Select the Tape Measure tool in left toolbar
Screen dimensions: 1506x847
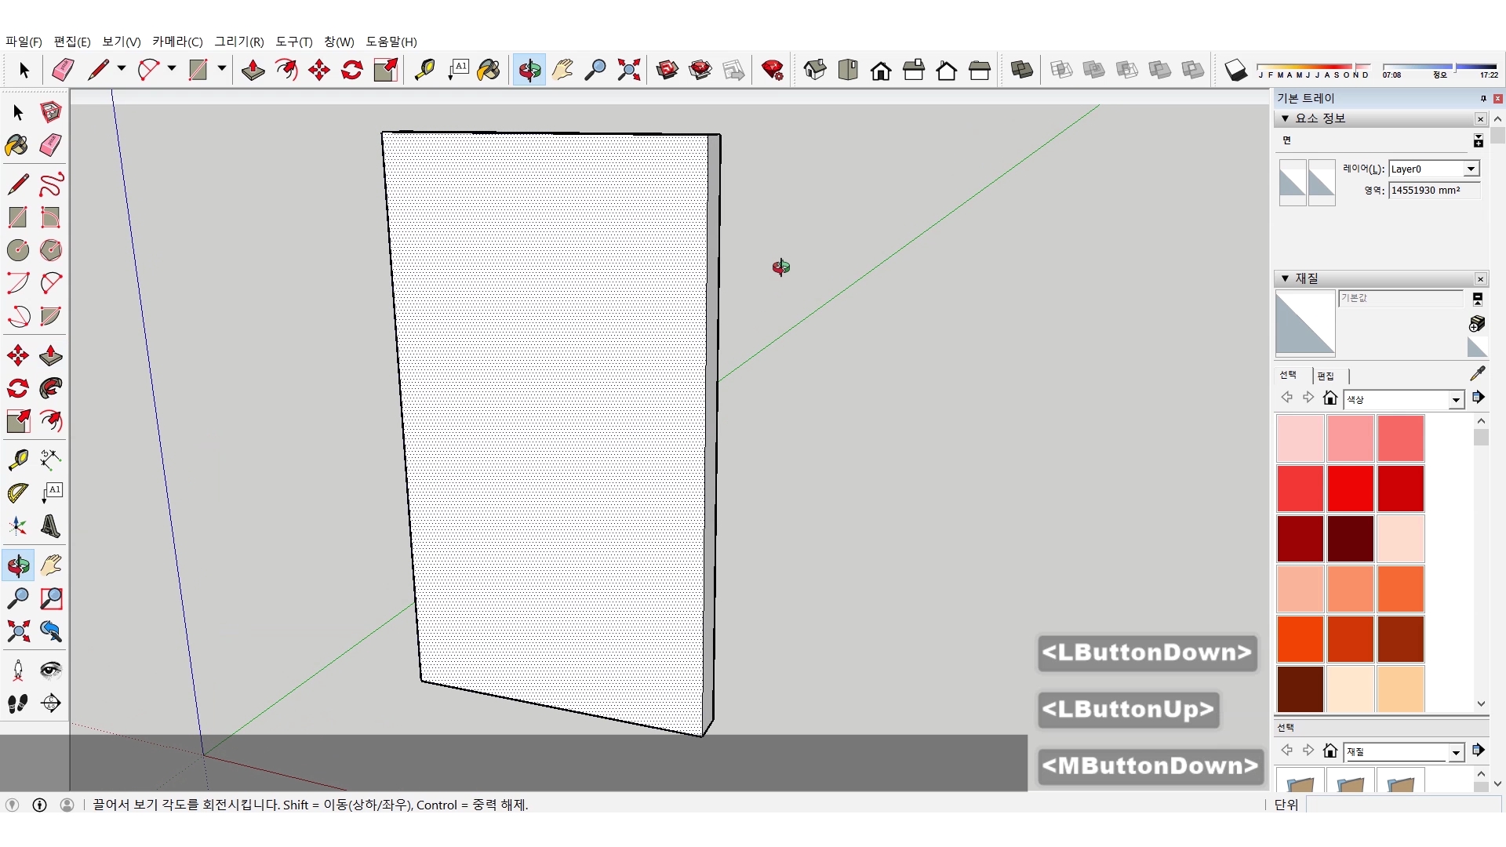point(17,459)
